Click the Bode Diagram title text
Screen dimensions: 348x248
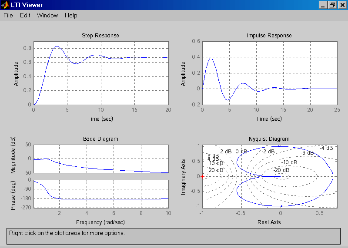point(100,139)
